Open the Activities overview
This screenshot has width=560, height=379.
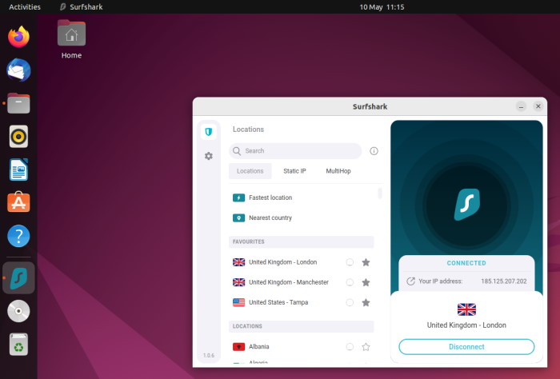tap(25, 6)
